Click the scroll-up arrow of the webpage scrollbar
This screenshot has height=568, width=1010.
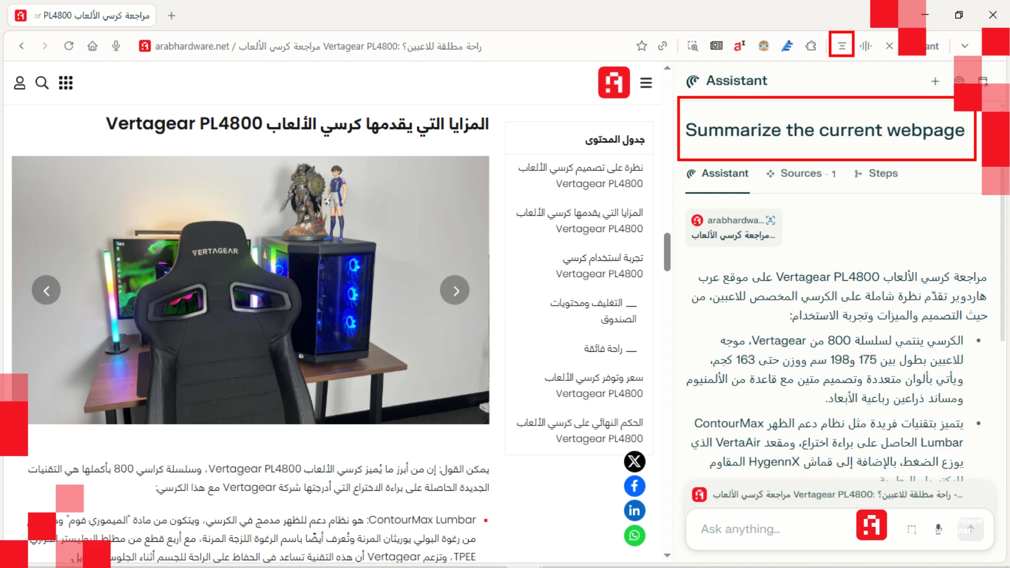coord(667,68)
